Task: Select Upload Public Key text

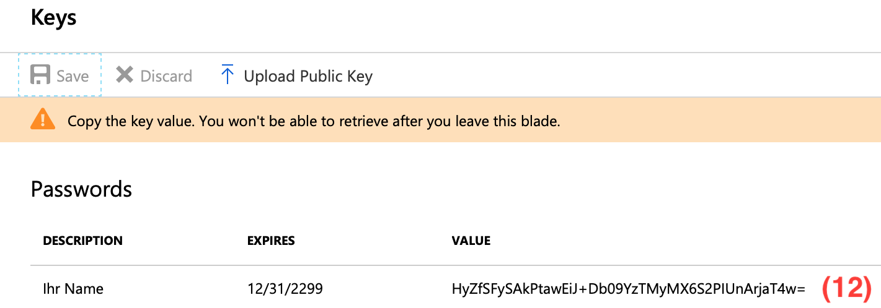Action: click(308, 77)
